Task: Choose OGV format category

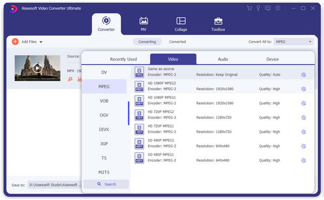Action: click(104, 115)
